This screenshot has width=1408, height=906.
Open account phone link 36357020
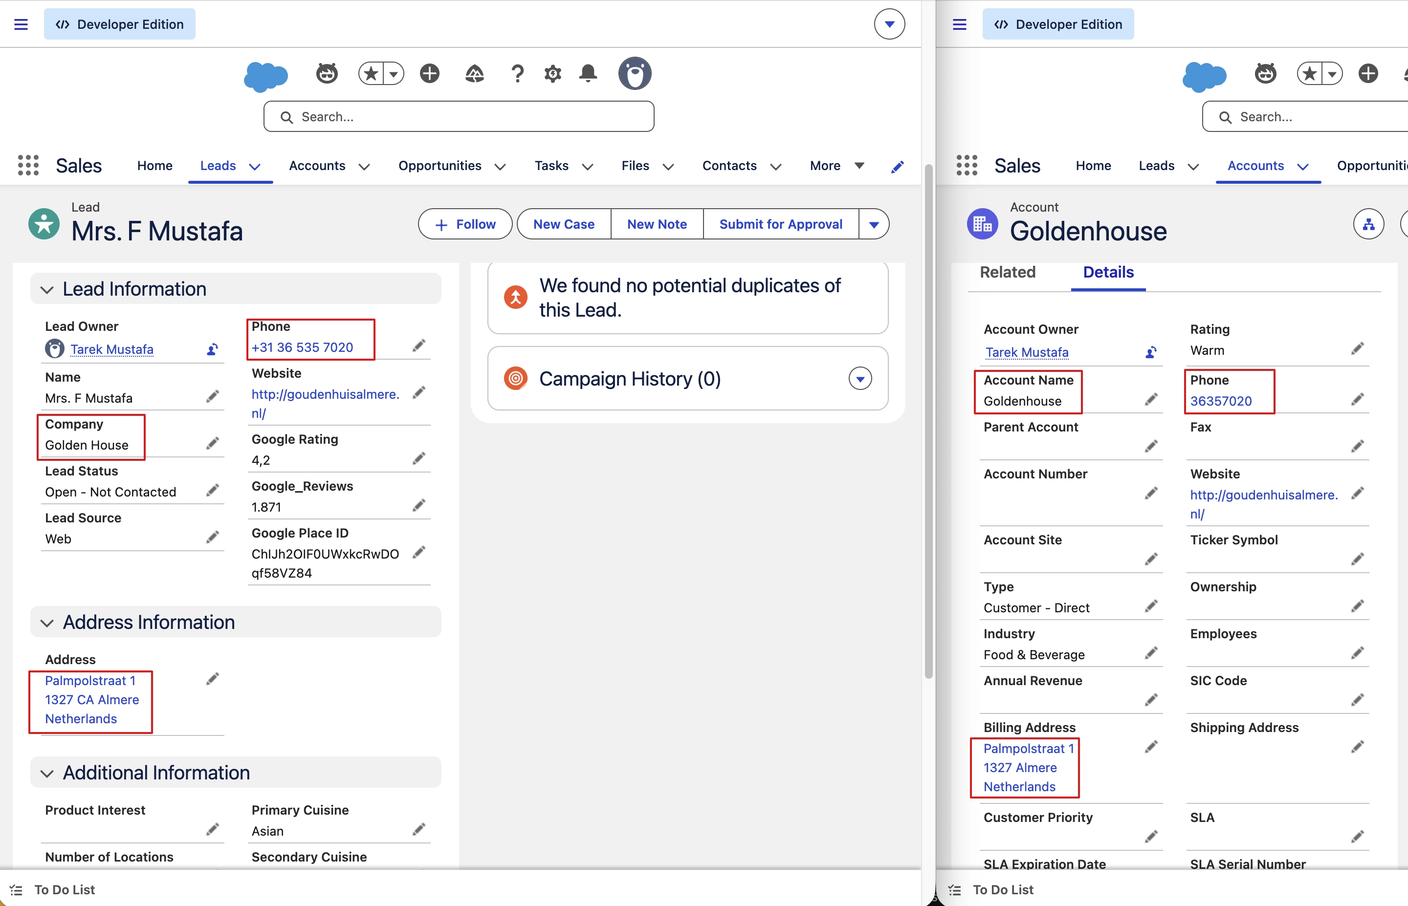pos(1221,401)
